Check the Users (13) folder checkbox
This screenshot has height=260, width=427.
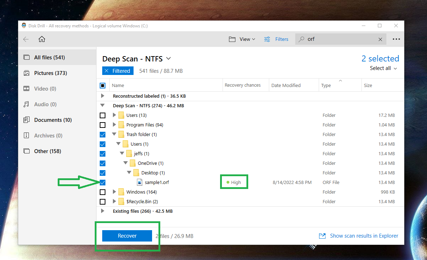coord(103,115)
